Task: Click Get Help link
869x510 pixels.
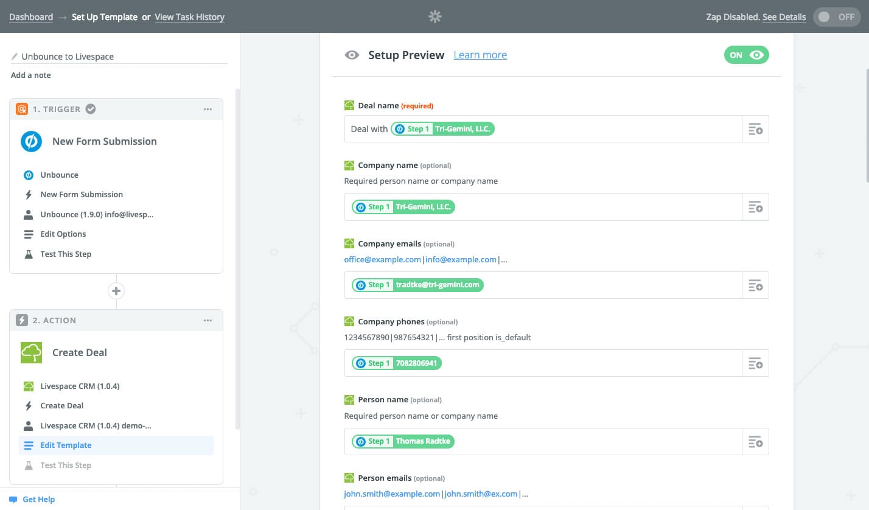Action: (39, 500)
